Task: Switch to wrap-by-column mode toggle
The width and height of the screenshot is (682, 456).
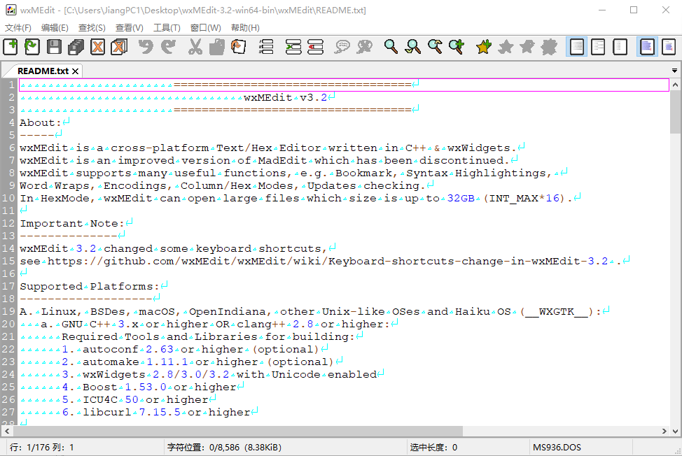Action: point(620,46)
